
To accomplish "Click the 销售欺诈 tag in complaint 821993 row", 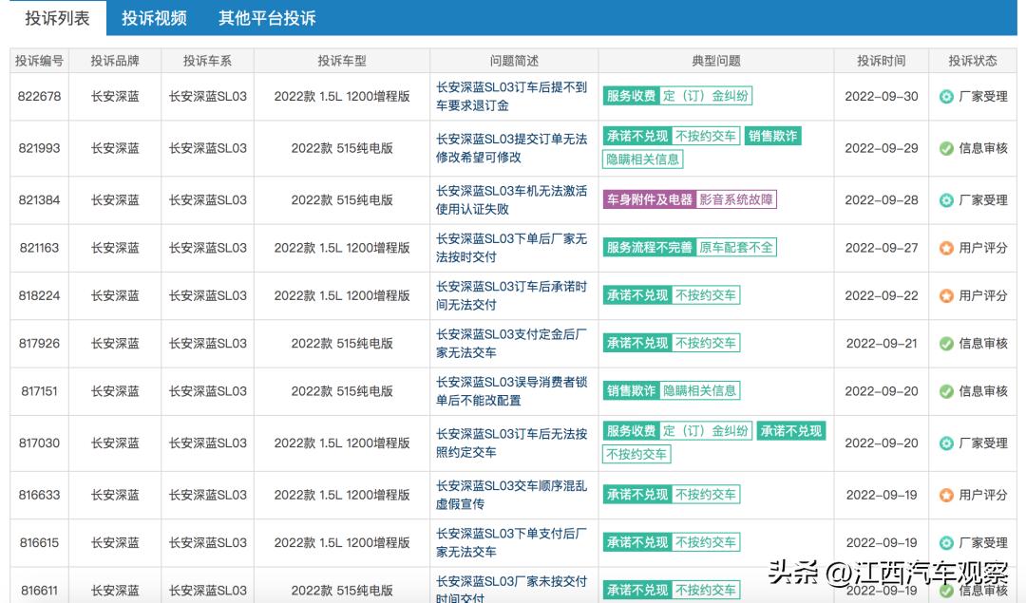I will click(x=774, y=137).
